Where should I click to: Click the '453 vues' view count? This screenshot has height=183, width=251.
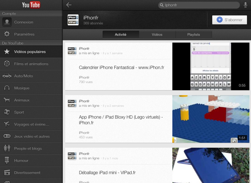coord(86,137)
